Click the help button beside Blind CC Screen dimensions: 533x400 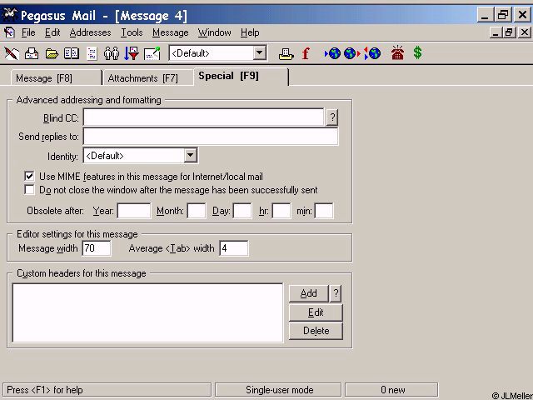pos(332,117)
